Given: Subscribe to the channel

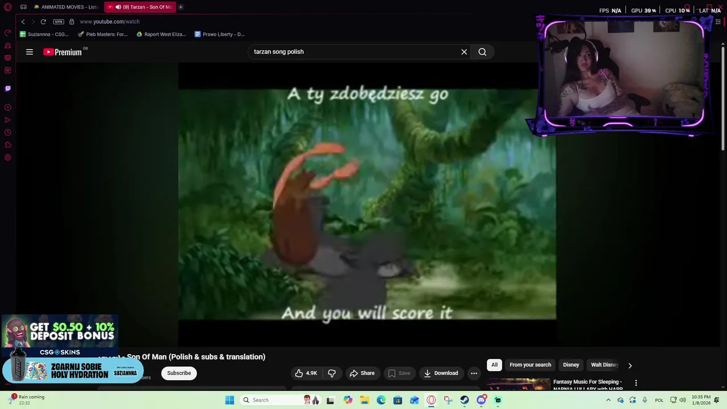Looking at the screenshot, I should pos(179,373).
